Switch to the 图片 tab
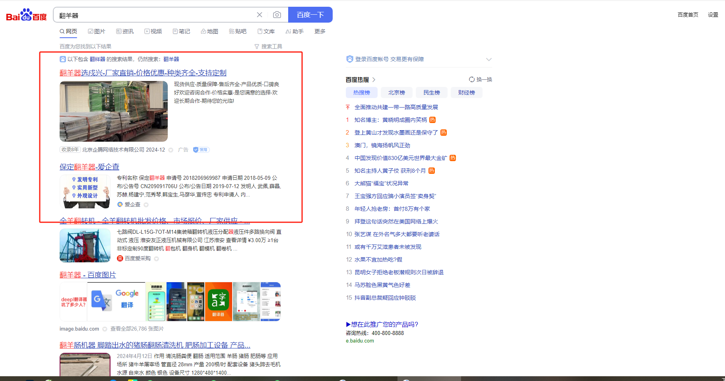This screenshot has height=381, width=725. click(x=97, y=31)
